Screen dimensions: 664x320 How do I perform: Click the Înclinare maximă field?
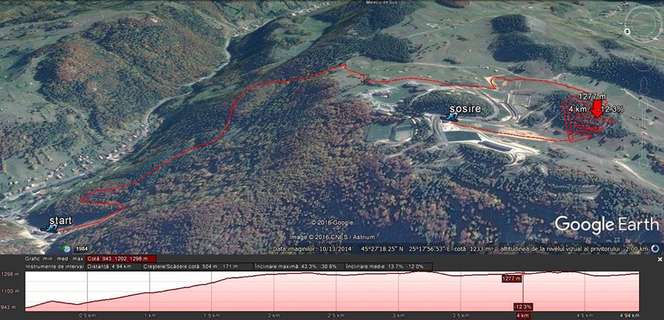(x=299, y=267)
